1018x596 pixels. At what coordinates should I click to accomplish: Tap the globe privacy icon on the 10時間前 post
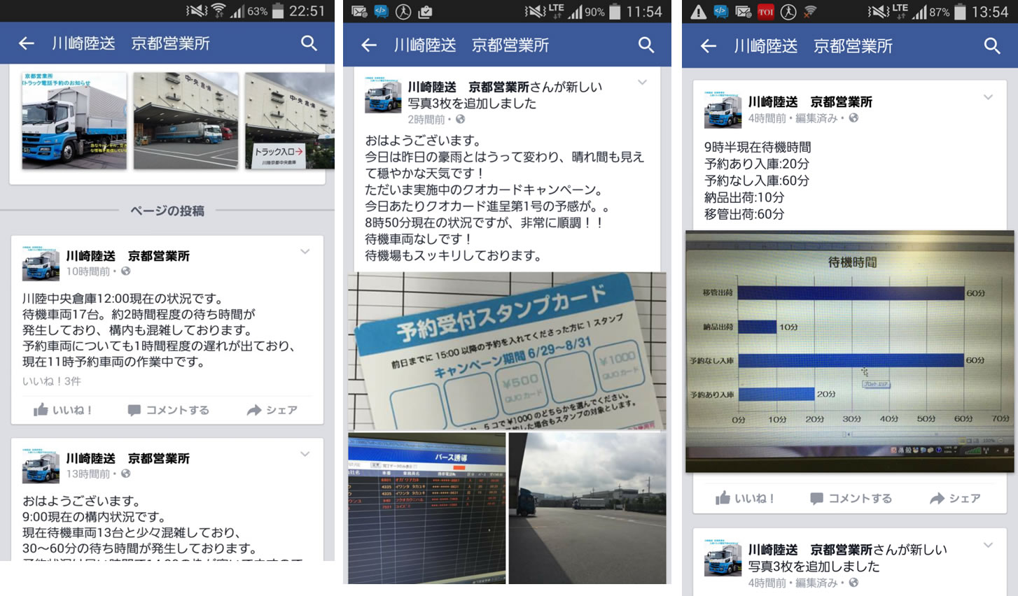point(126,271)
